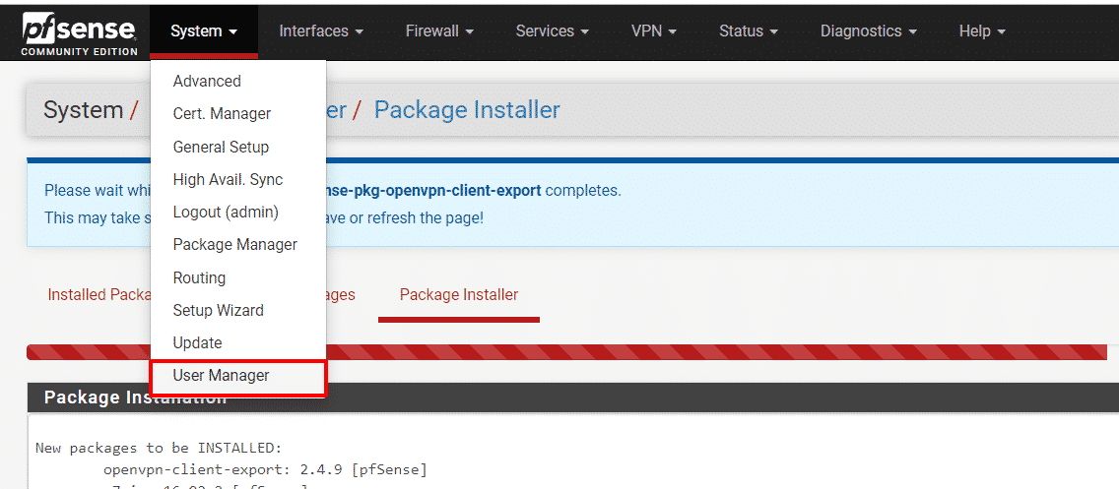Screen dimensions: 1119x489
Task: Open the Firewall dropdown menu
Action: 439,31
